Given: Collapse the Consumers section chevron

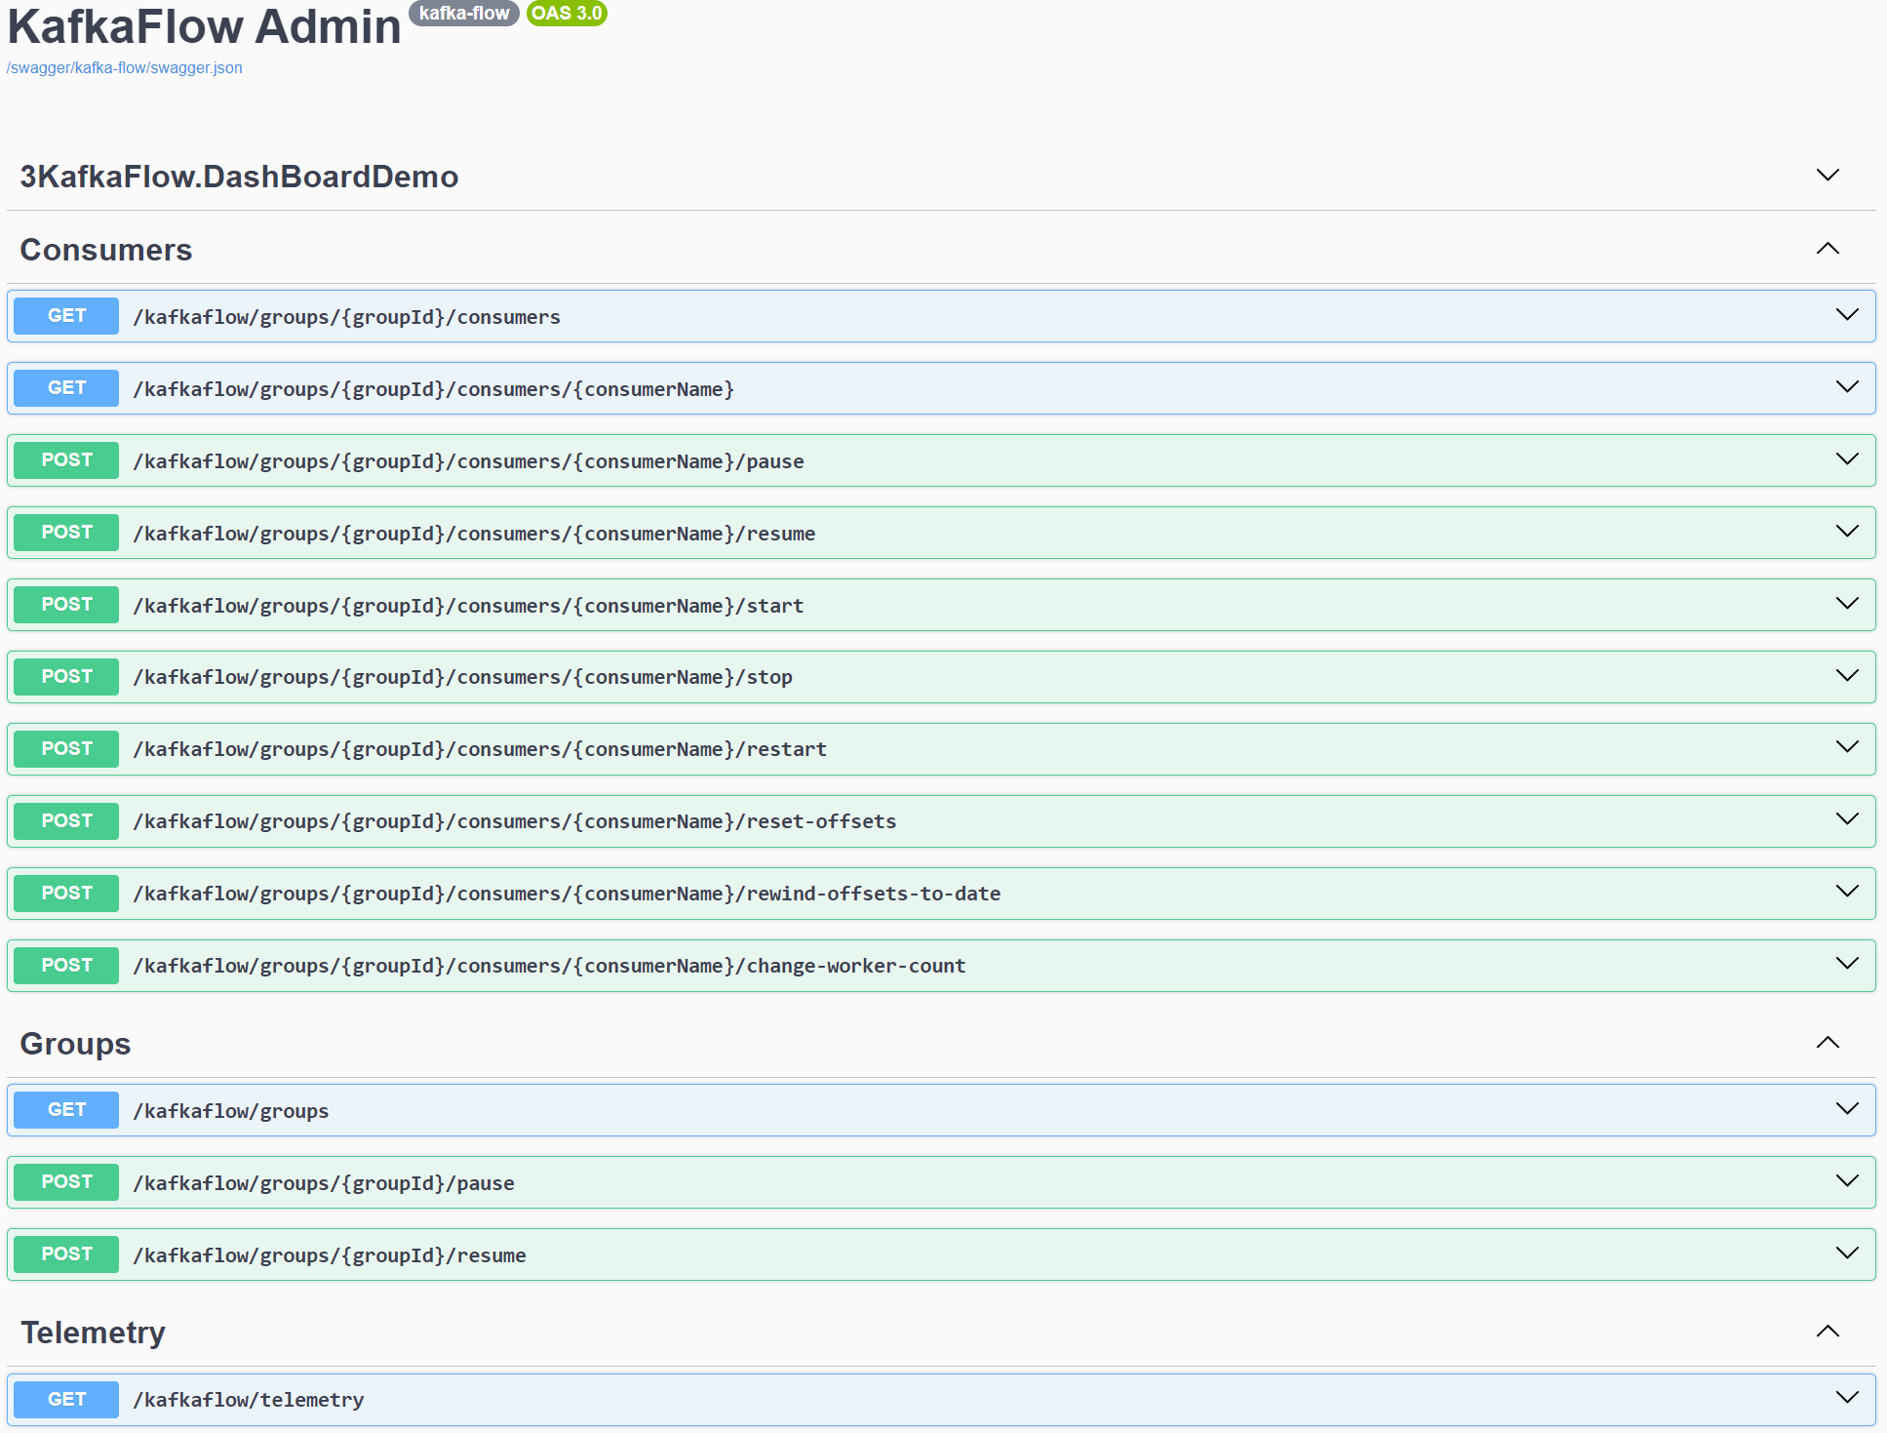Looking at the screenshot, I should (1828, 249).
